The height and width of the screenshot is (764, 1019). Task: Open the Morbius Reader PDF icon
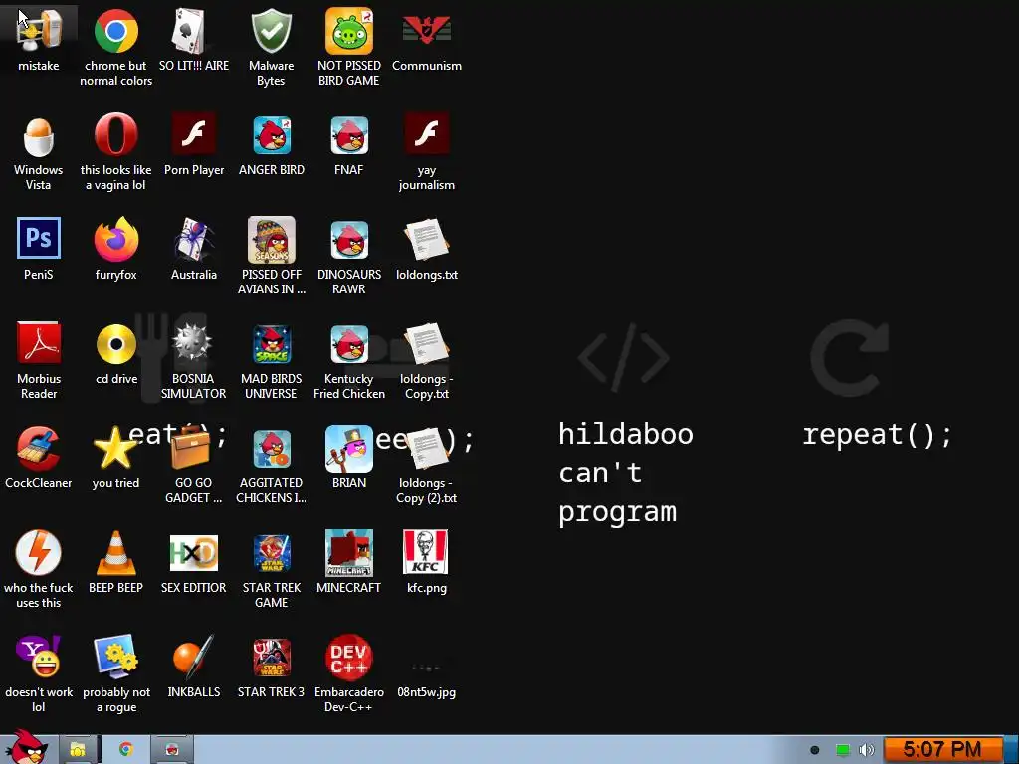(39, 343)
